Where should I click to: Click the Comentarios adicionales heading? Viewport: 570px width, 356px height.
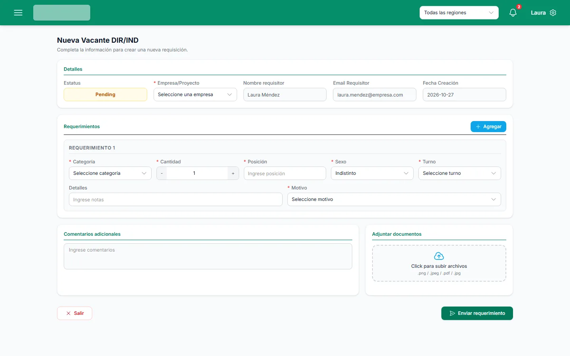[92, 234]
